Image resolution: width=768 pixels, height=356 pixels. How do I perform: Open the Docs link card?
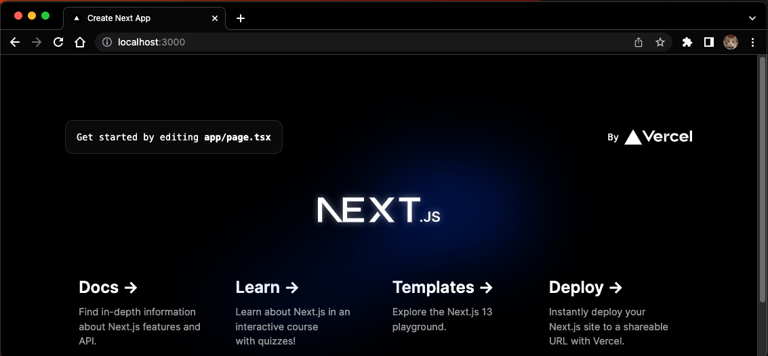141,313
